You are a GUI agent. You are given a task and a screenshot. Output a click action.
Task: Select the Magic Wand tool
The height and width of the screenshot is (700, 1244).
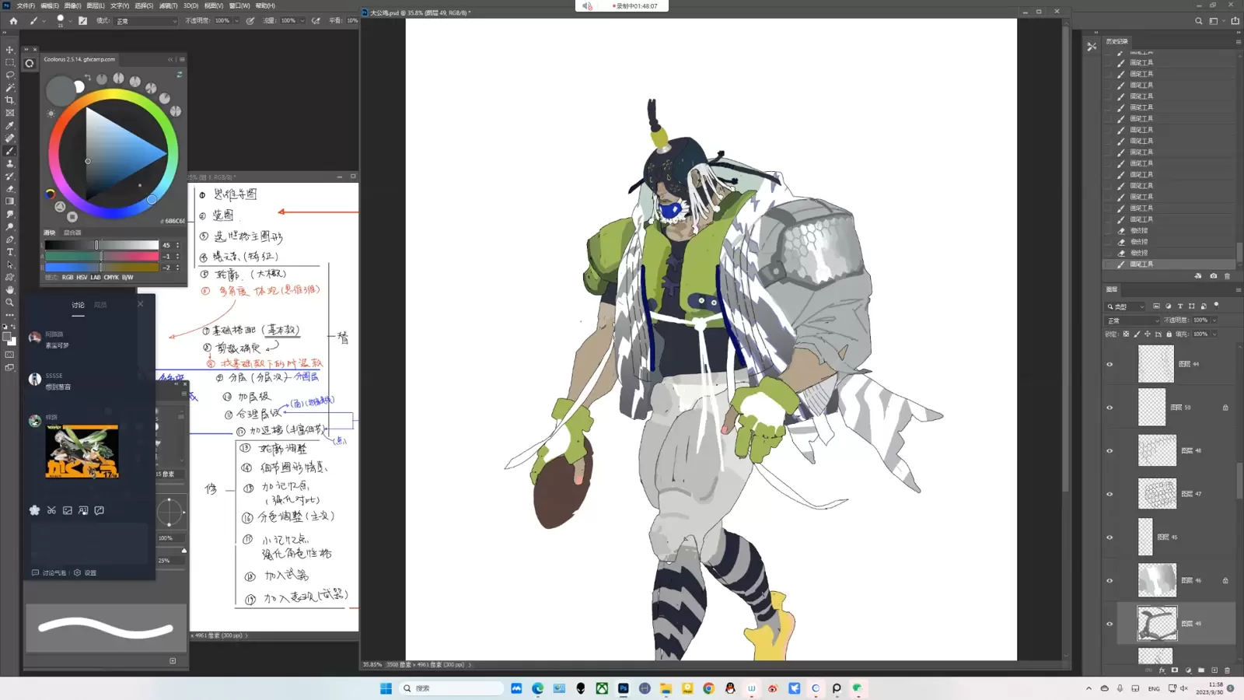click(10, 88)
